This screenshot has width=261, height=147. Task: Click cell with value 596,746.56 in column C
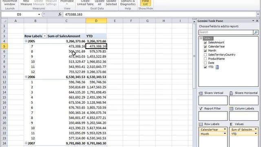(66, 82)
